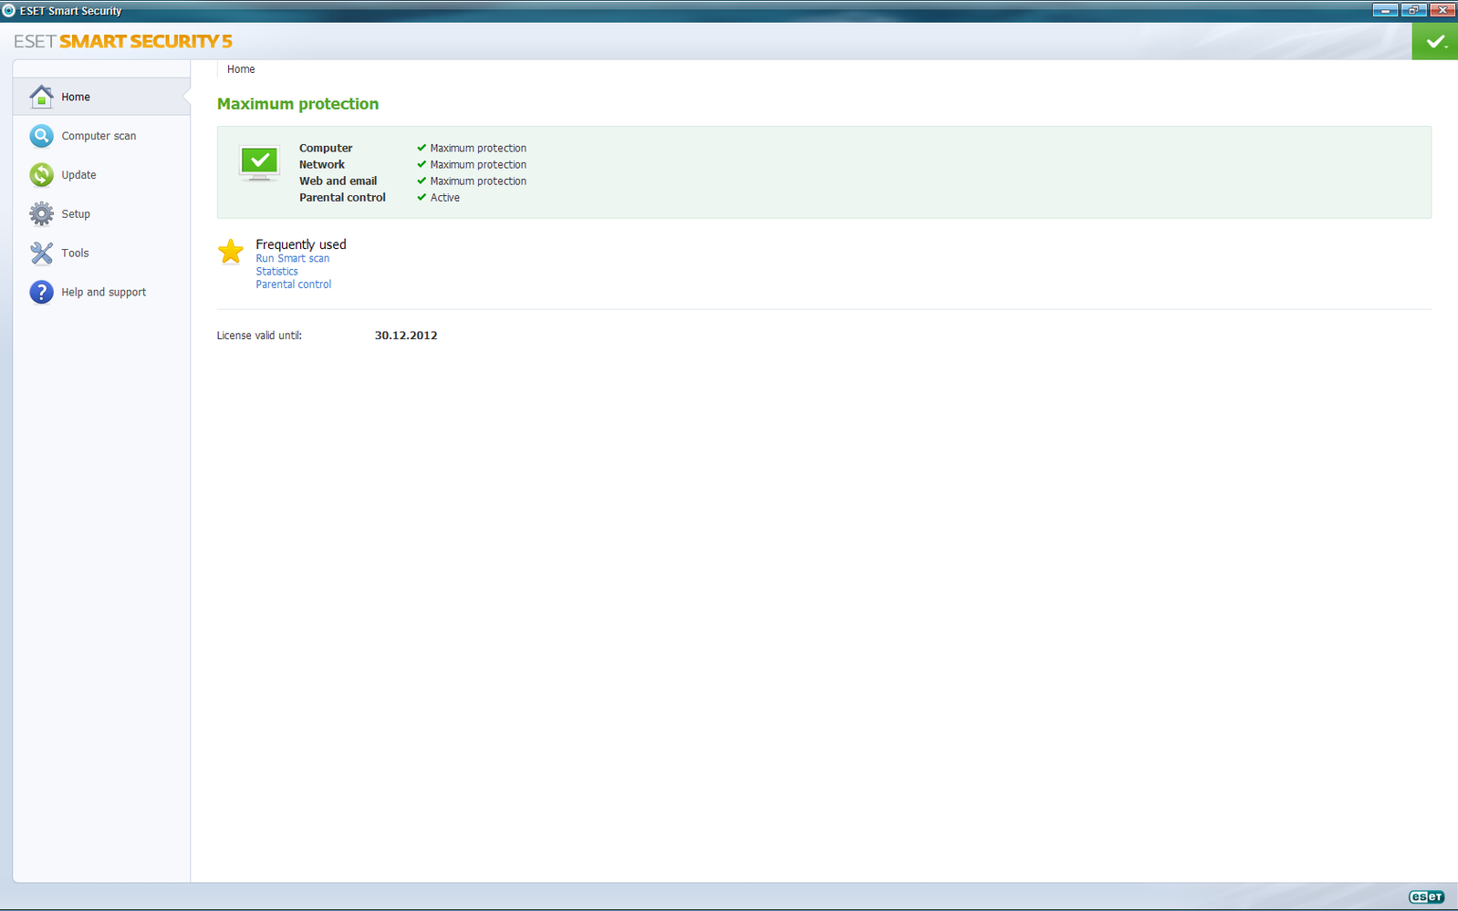The width and height of the screenshot is (1458, 911).
Task: Click the Setup gear icon
Action: 41,214
